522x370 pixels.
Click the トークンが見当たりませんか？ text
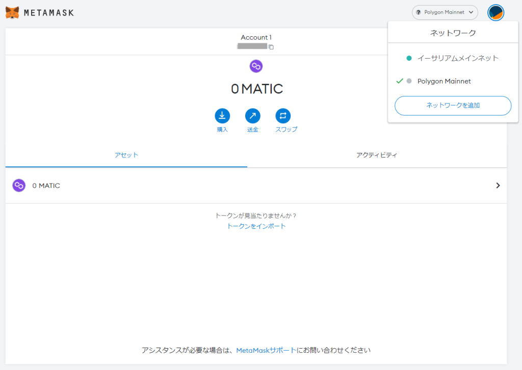(x=256, y=216)
